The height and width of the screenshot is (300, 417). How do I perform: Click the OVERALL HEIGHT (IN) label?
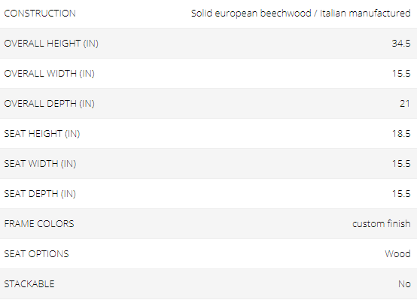point(51,44)
